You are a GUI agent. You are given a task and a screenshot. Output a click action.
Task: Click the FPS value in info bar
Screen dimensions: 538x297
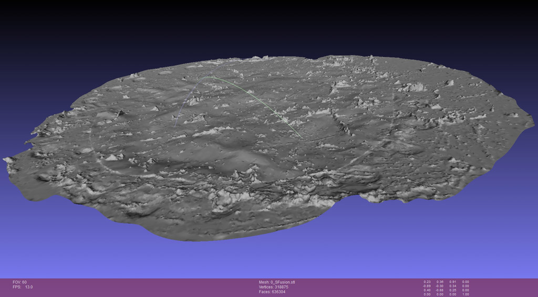(28, 287)
